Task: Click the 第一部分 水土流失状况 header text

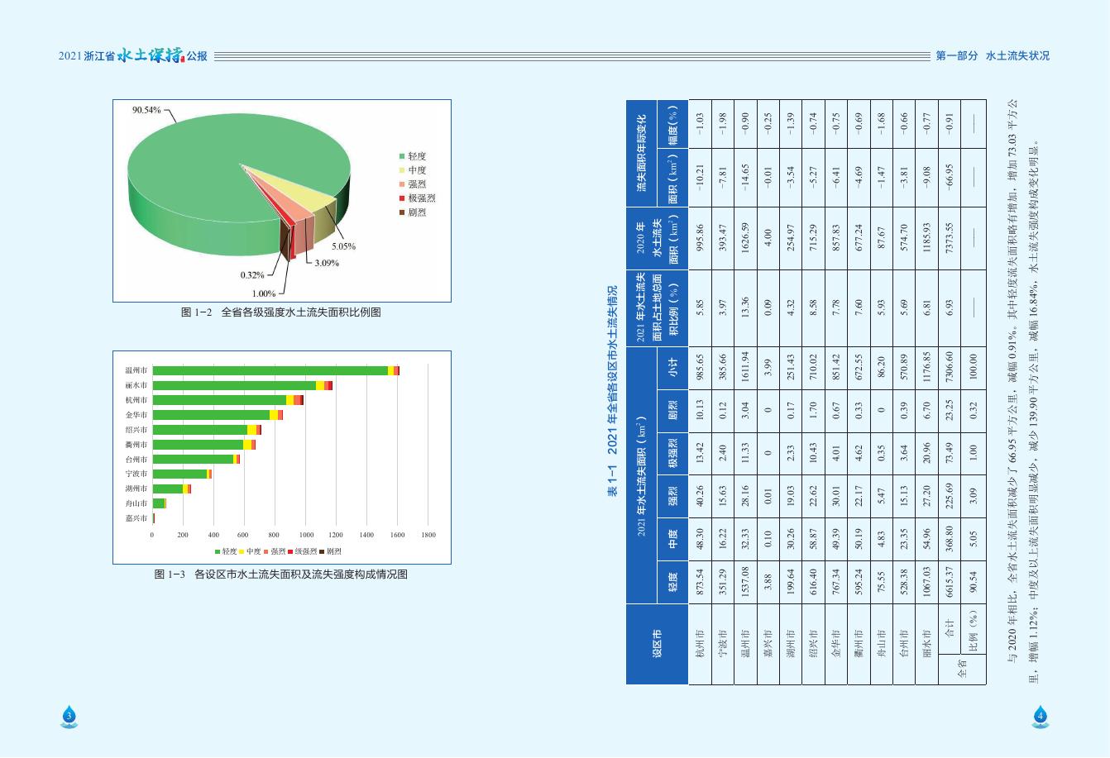Action: tap(992, 56)
